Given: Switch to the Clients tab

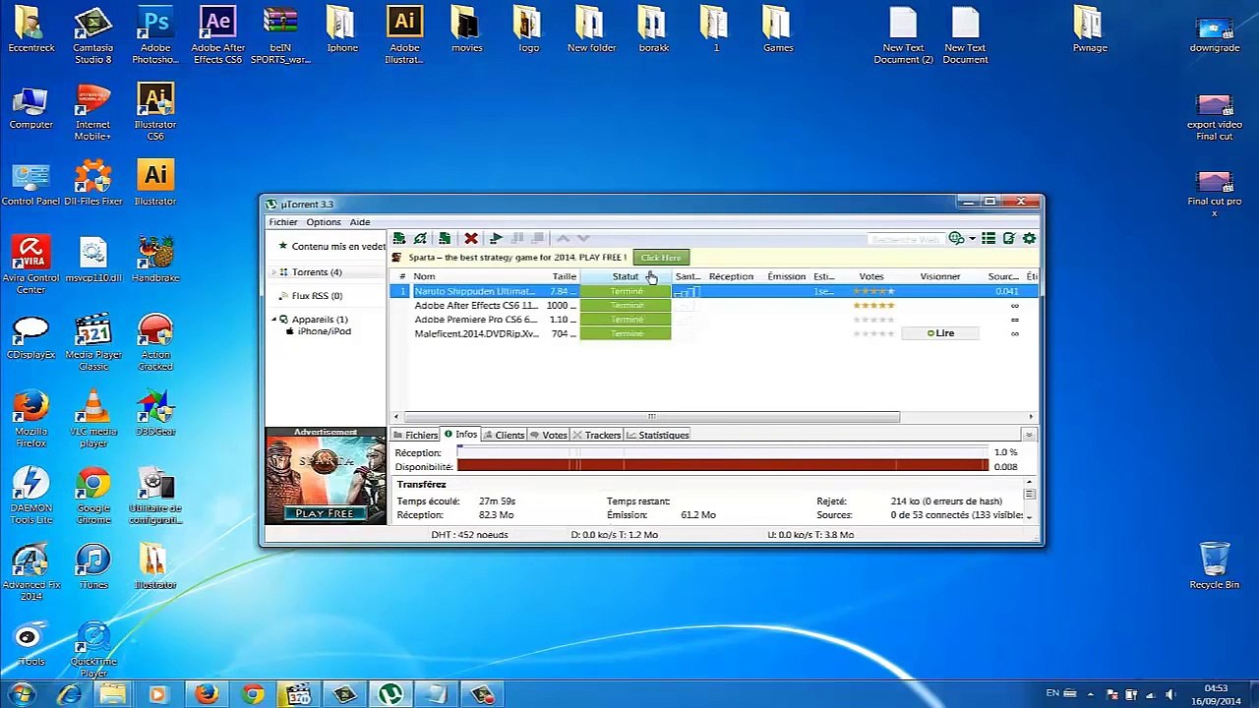Looking at the screenshot, I should click(x=504, y=435).
